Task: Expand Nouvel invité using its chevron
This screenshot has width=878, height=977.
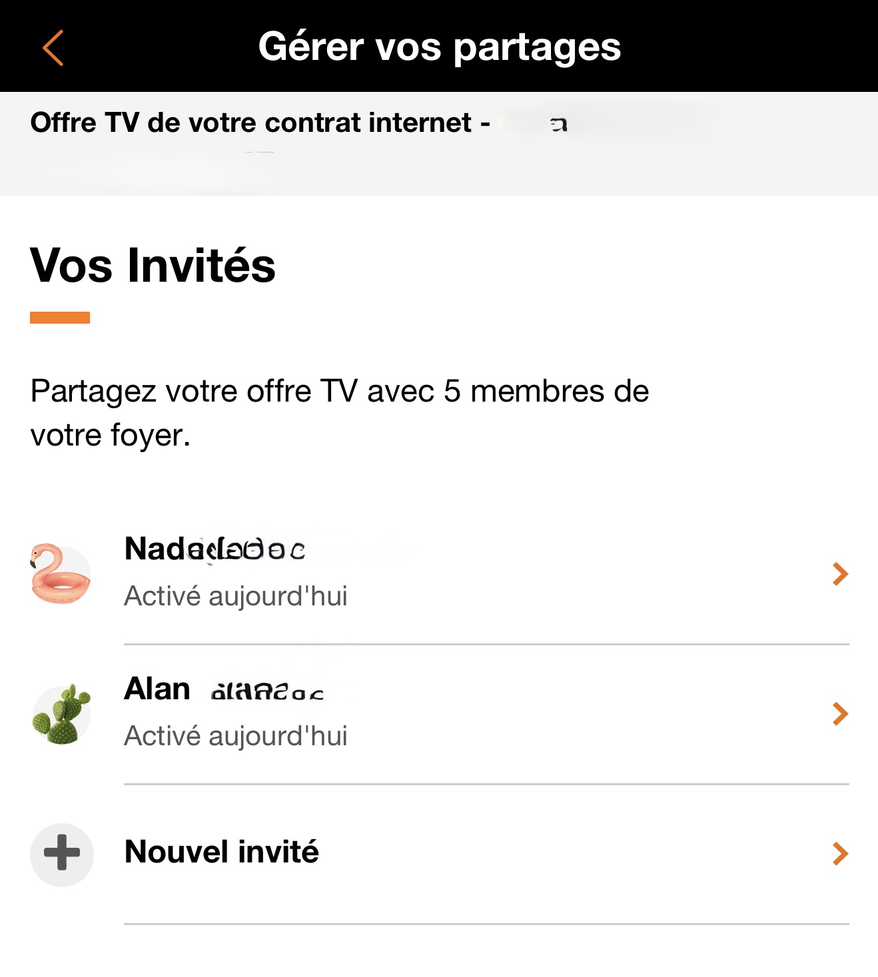Action: click(840, 854)
